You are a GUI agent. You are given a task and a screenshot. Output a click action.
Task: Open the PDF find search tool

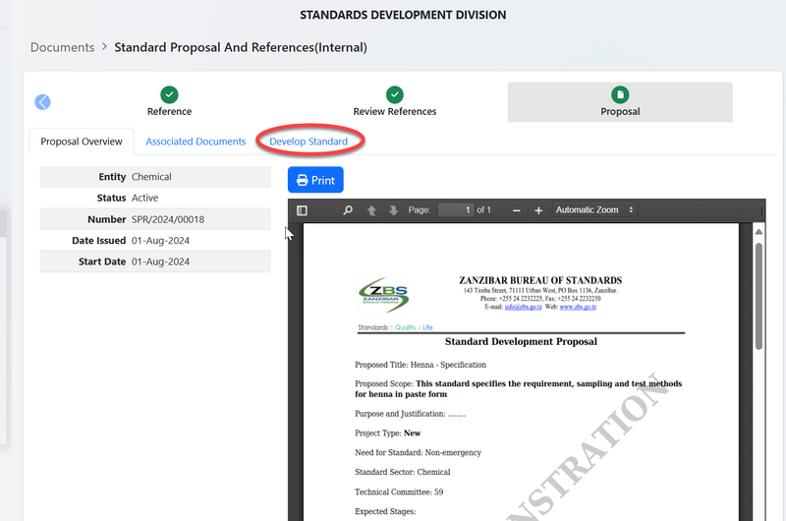348,210
